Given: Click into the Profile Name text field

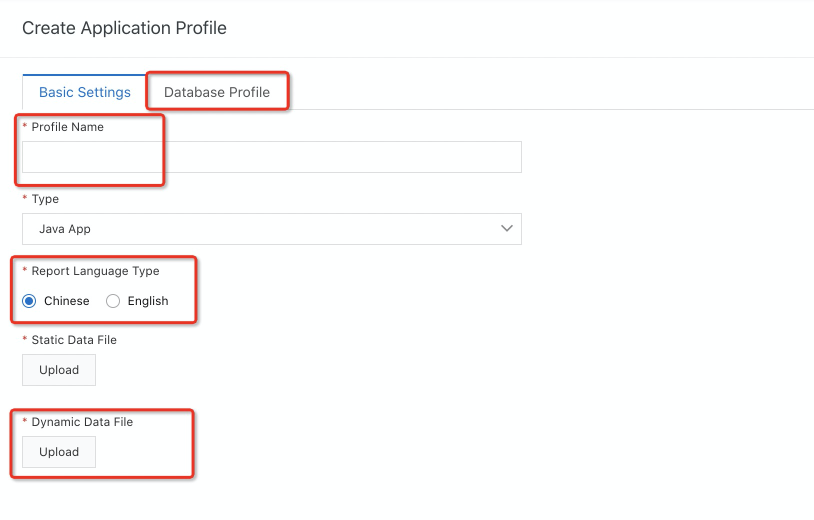Looking at the screenshot, I should pyautogui.click(x=271, y=157).
